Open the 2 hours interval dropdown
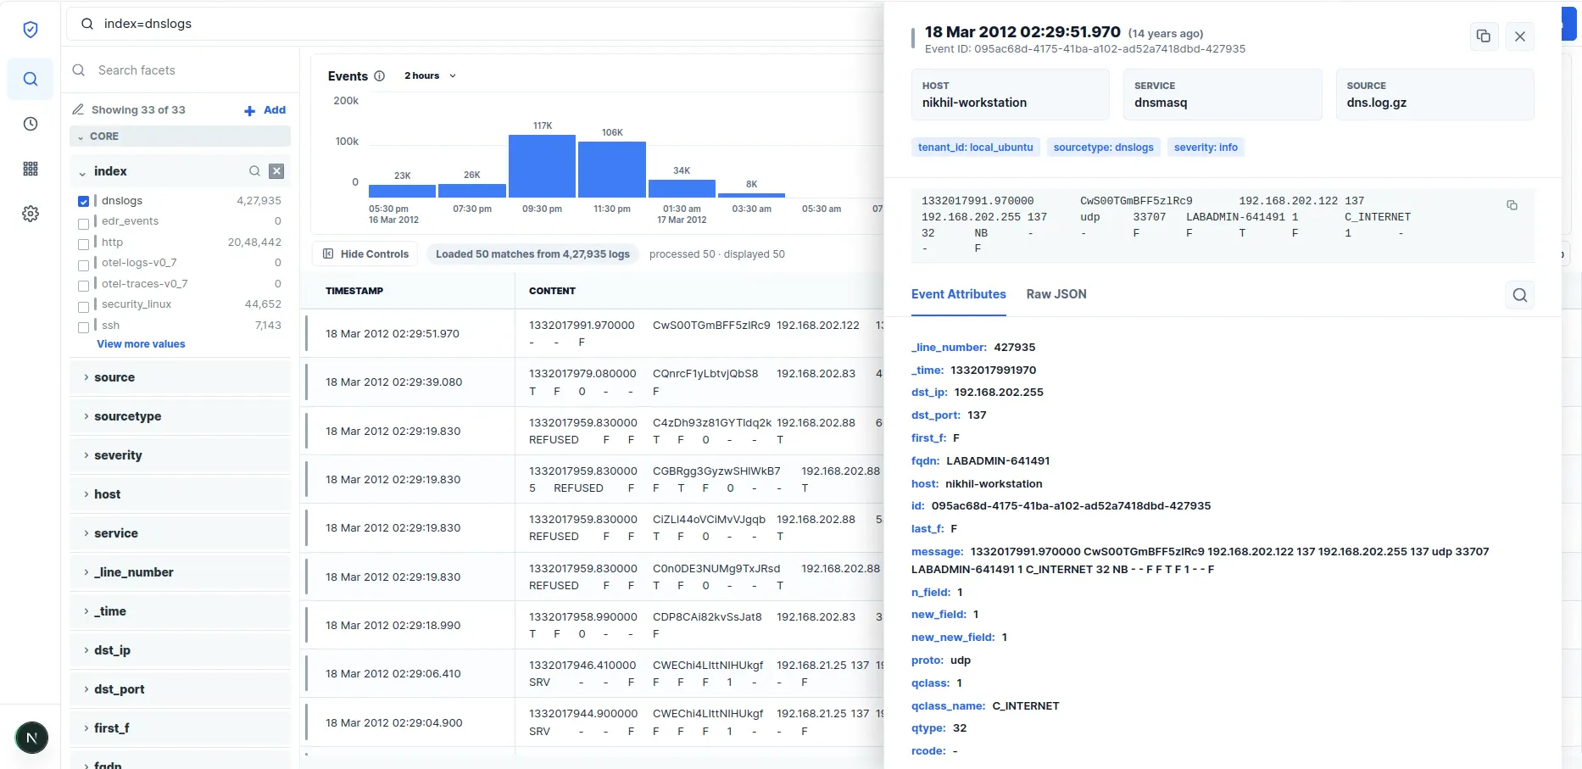Image resolution: width=1582 pixels, height=769 pixels. [x=430, y=75]
